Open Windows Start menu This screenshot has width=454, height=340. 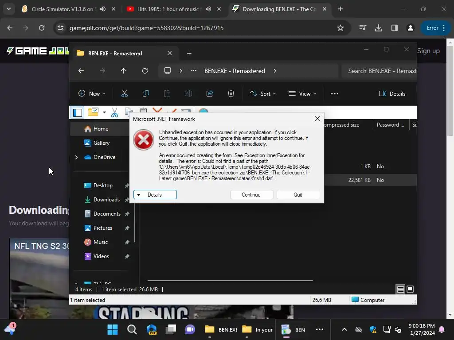113,329
